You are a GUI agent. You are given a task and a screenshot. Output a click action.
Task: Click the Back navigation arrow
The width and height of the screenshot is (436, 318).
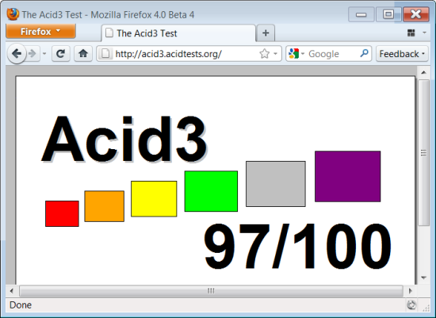point(17,53)
